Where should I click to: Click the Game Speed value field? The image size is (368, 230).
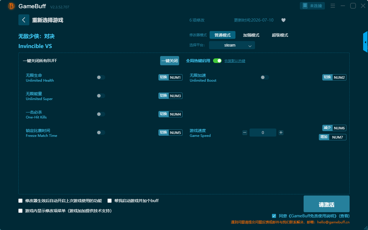[x=263, y=133]
